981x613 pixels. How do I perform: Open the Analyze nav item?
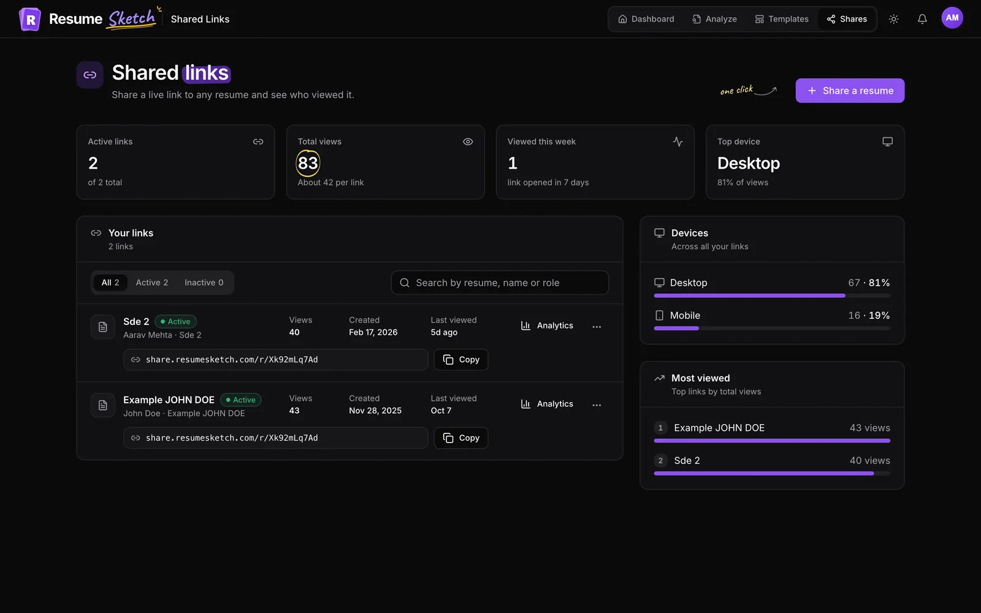pos(715,19)
